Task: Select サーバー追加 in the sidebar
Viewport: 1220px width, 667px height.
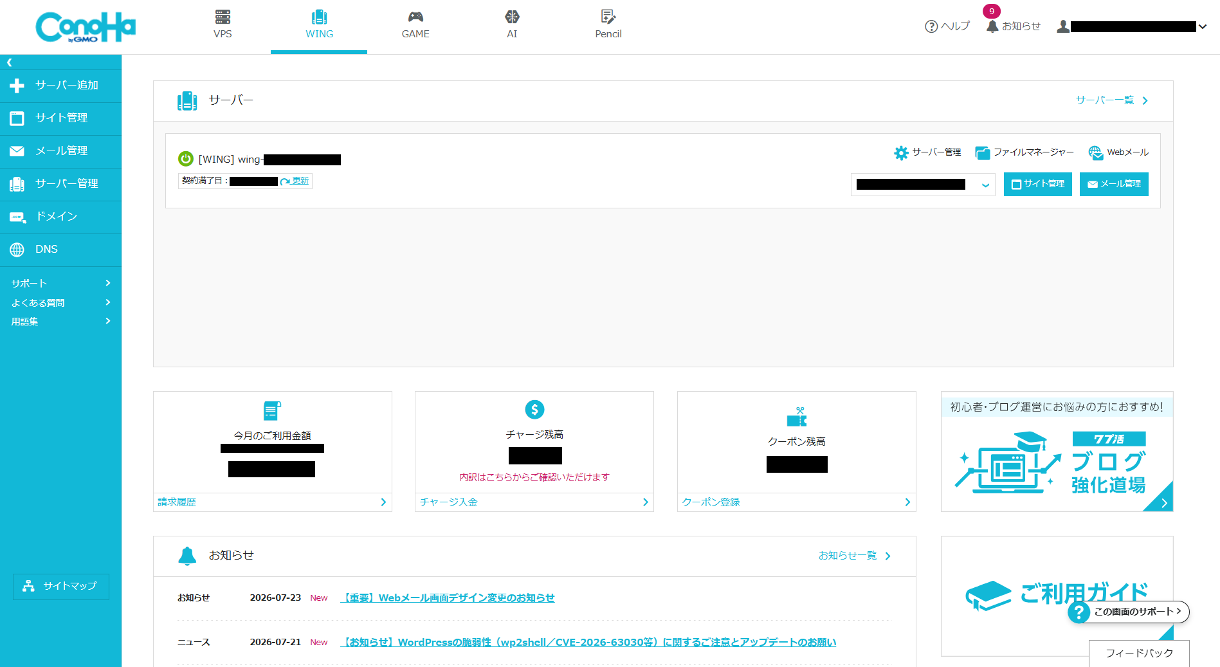Action: click(x=60, y=86)
